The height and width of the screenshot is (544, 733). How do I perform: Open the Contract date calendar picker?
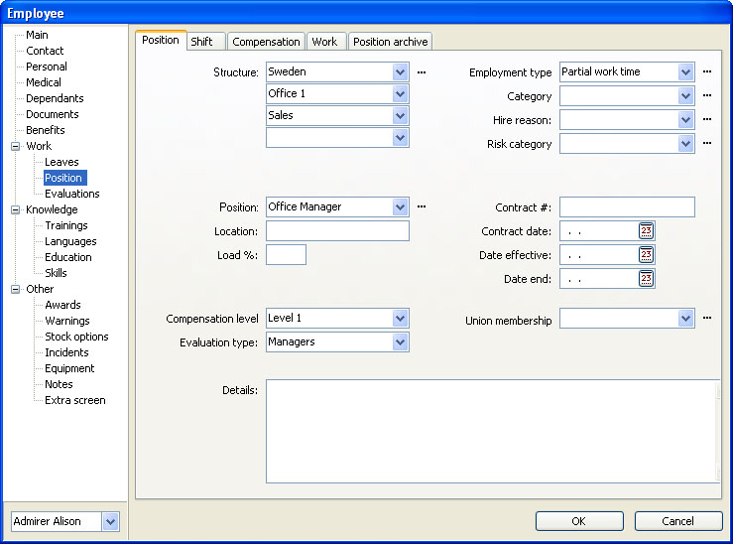pyautogui.click(x=646, y=231)
